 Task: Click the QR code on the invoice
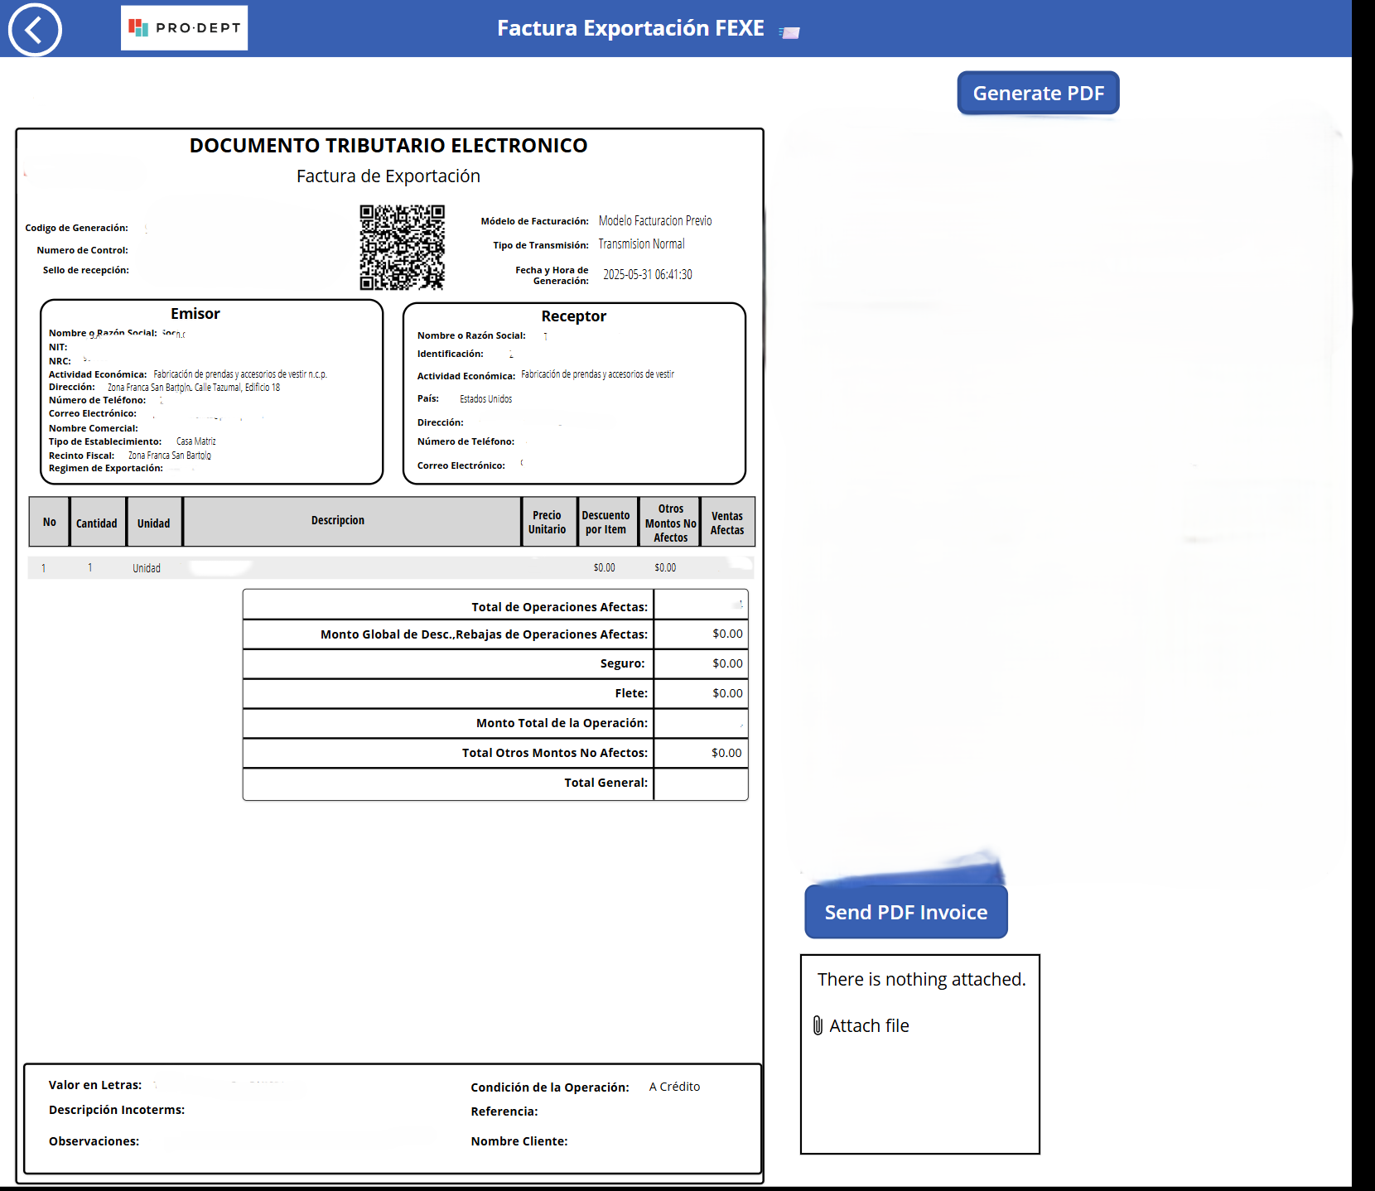coord(402,247)
